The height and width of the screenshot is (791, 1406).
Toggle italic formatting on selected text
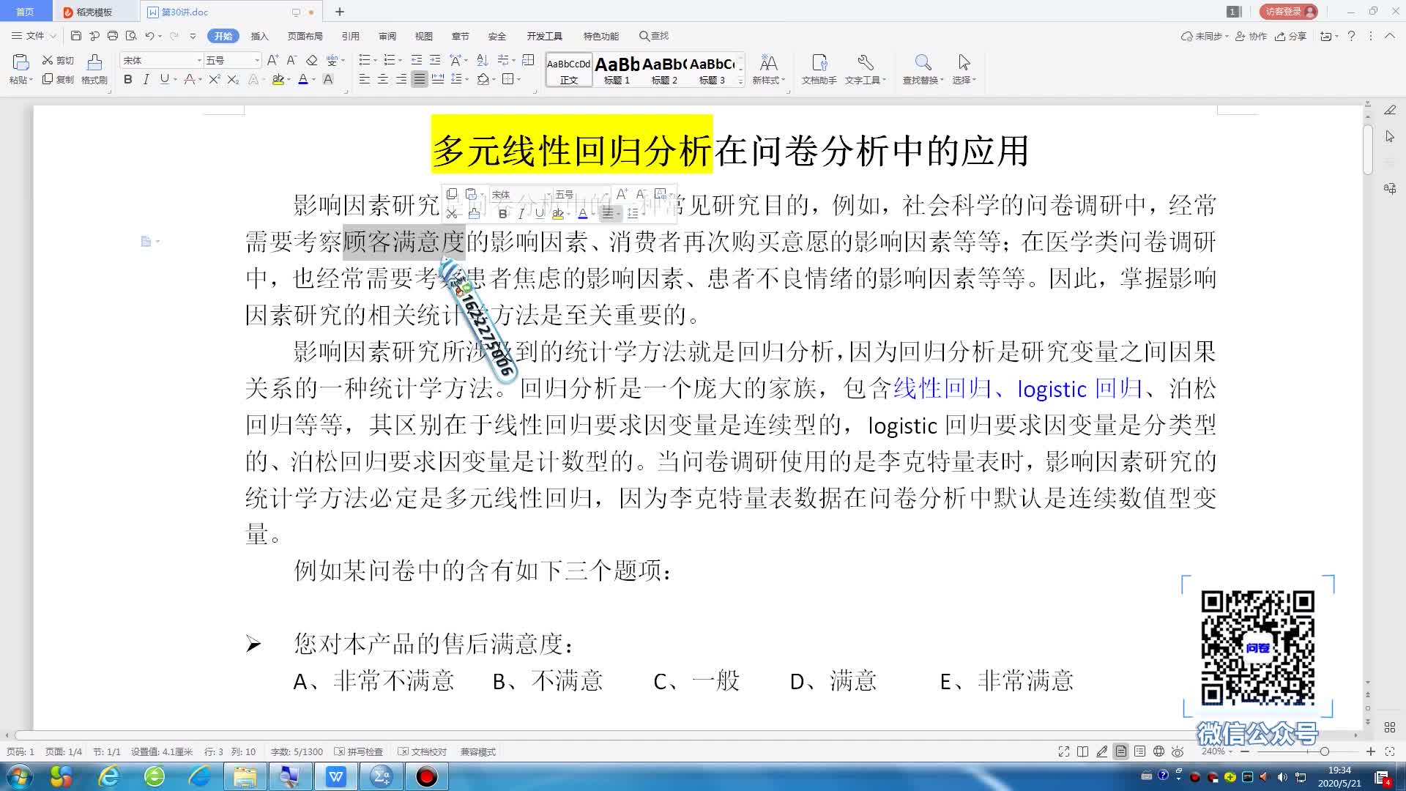pos(145,81)
